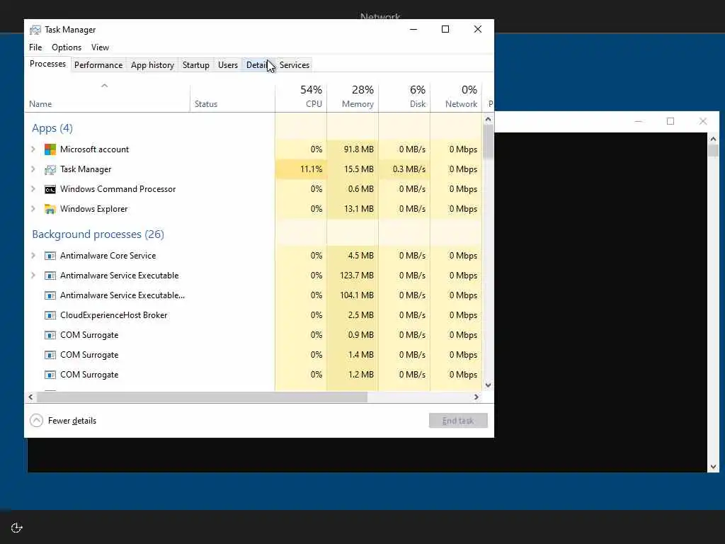
Task: Click the horizontal scrollbar right arrow
Action: (476, 397)
